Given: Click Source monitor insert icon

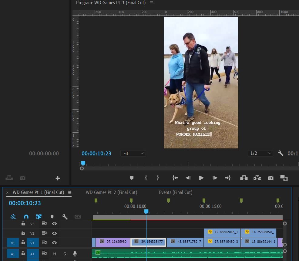Looking at the screenshot, I should coord(9,178).
